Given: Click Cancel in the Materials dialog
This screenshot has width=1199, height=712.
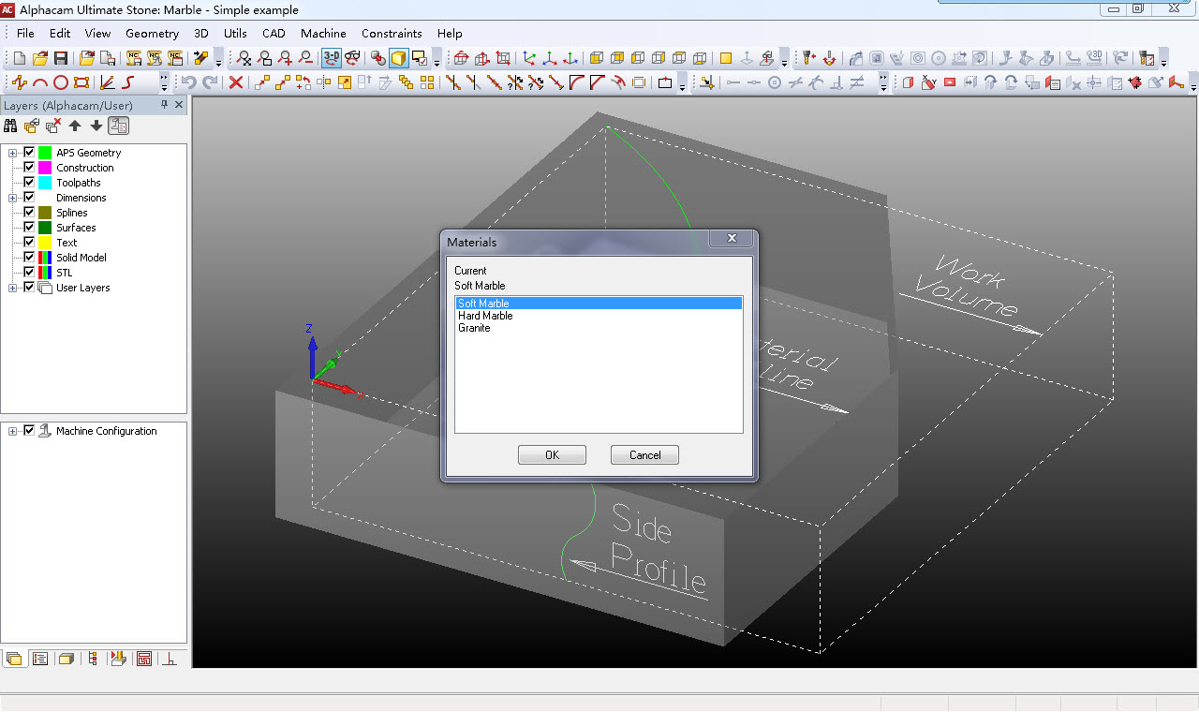Looking at the screenshot, I should pyautogui.click(x=644, y=454).
